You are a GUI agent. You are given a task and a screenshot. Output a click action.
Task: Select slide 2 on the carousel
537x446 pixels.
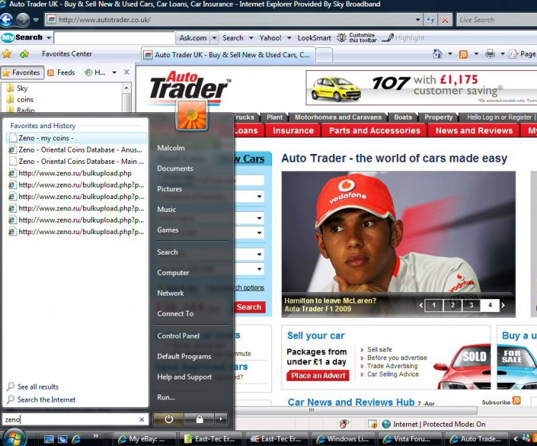click(x=453, y=305)
